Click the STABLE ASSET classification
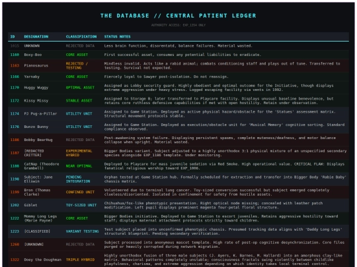Screen dimensions: 357x267 pyautogui.click(x=79, y=101)
